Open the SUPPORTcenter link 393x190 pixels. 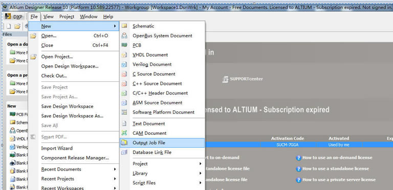pos(243,79)
